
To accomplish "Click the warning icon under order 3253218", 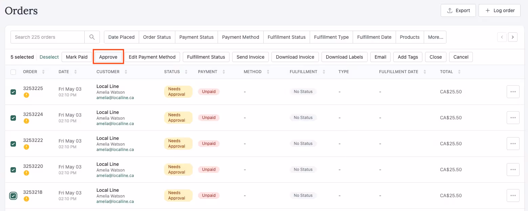I will [x=26, y=199].
